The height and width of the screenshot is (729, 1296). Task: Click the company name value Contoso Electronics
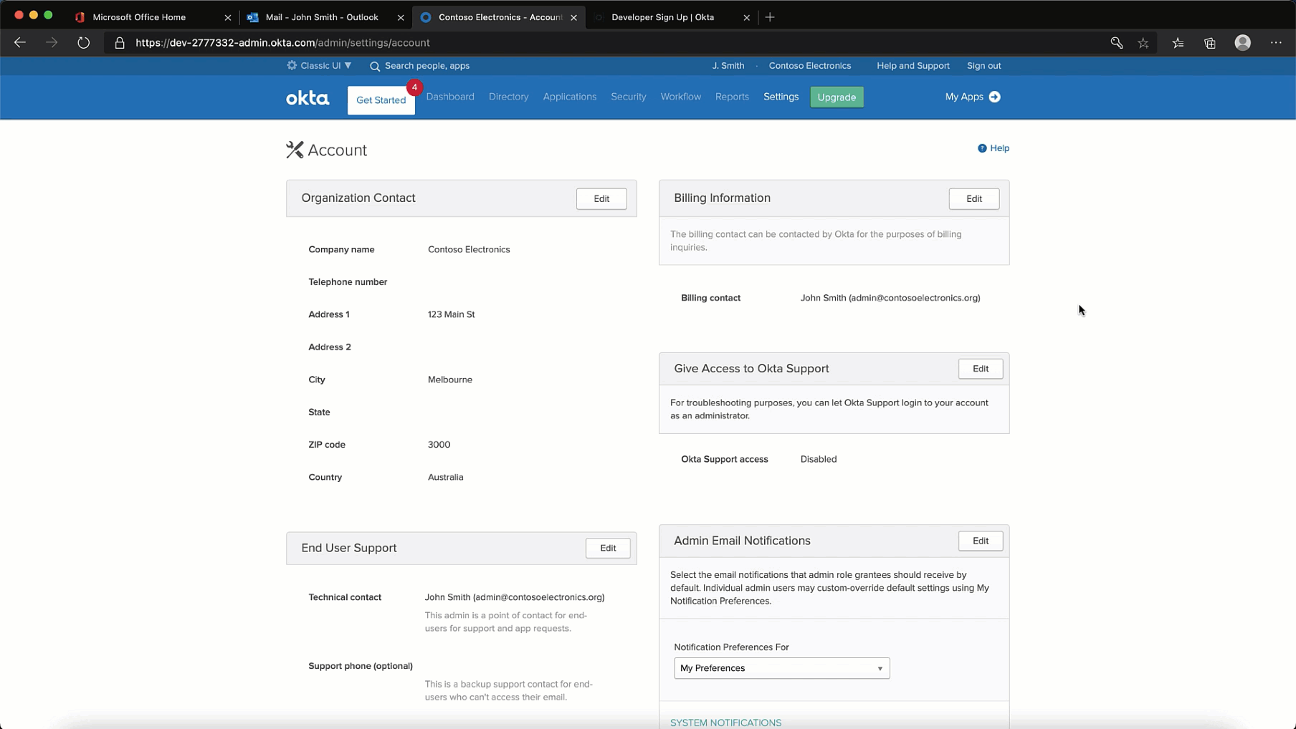[469, 250]
